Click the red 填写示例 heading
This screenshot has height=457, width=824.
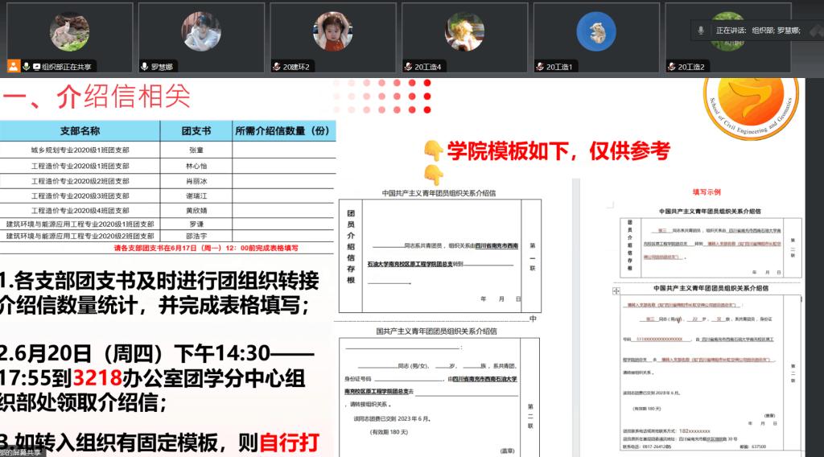pyautogui.click(x=707, y=192)
